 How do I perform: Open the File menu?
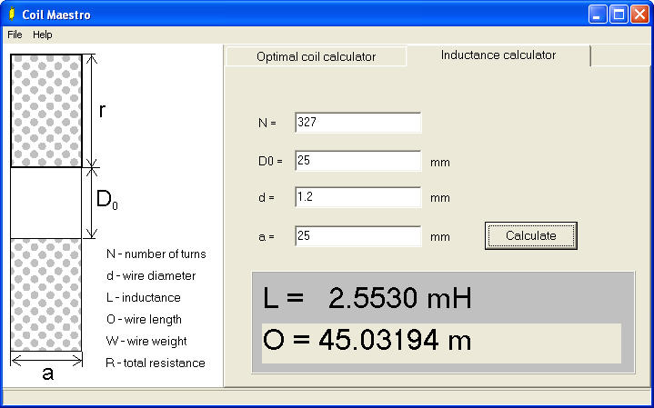(15, 35)
